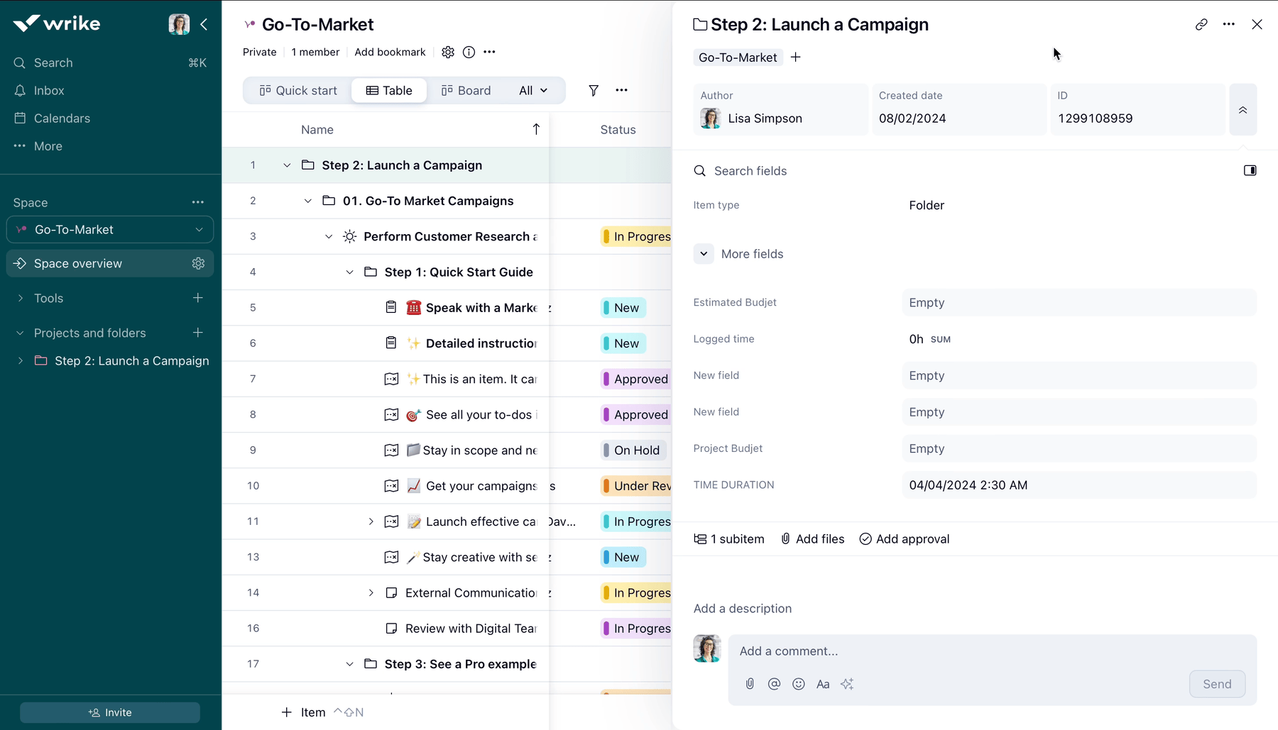The width and height of the screenshot is (1278, 730).
Task: Switch to the Quick start tab
Action: [298, 91]
